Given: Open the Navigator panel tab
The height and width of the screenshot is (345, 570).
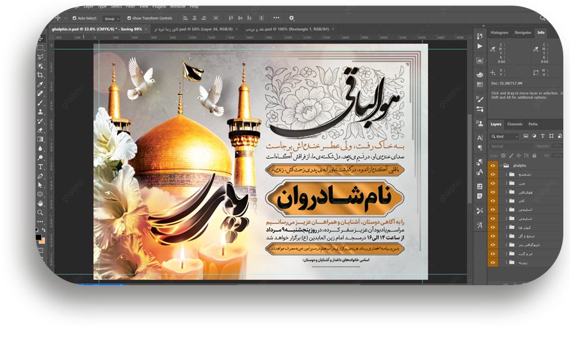Looking at the screenshot, I should [523, 32].
